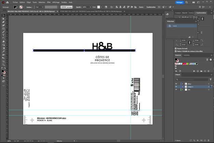The height and width of the screenshot is (143, 214).
Task: Open the arrange documents icon
Action: click(x=193, y=2)
